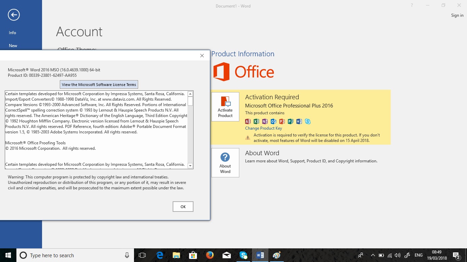Select the Word taskbar button

point(260,255)
